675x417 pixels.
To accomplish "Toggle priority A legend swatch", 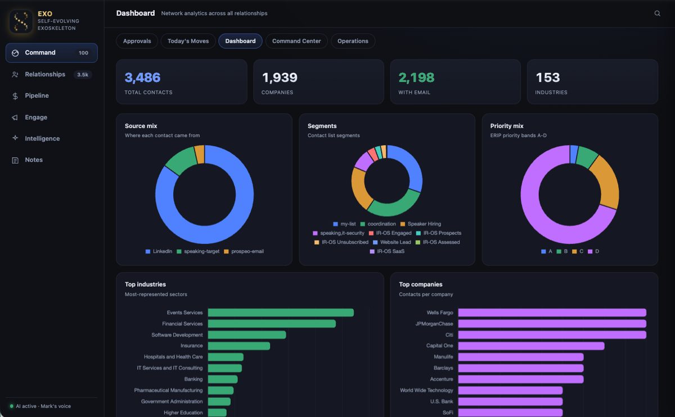I will 543,251.
